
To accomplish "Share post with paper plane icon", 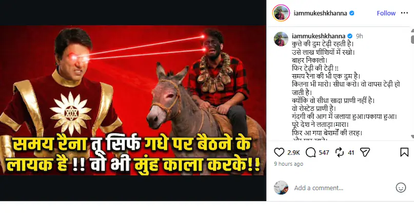I will click(365, 152).
